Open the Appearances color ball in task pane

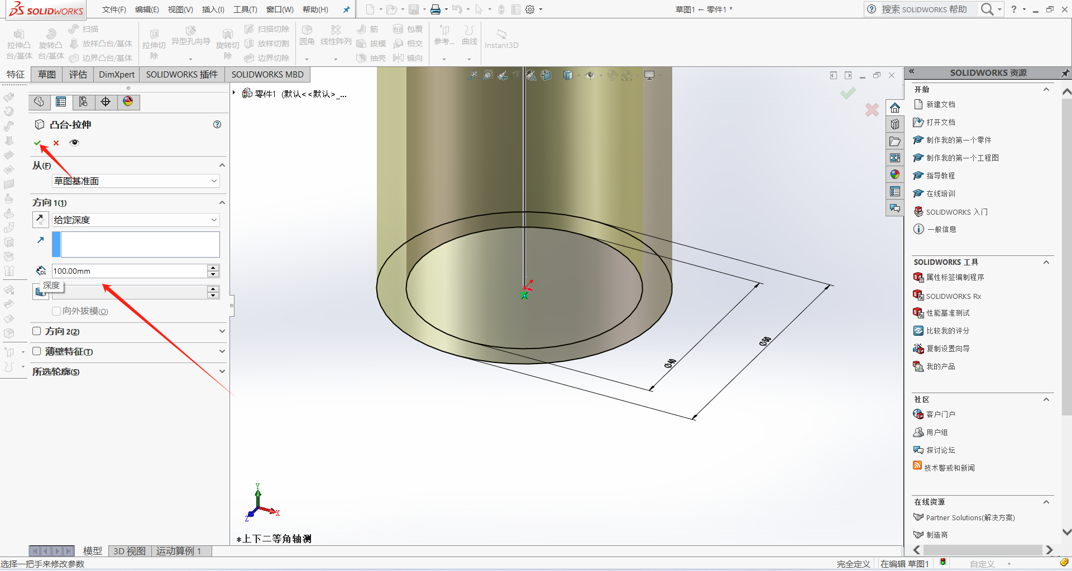[895, 175]
